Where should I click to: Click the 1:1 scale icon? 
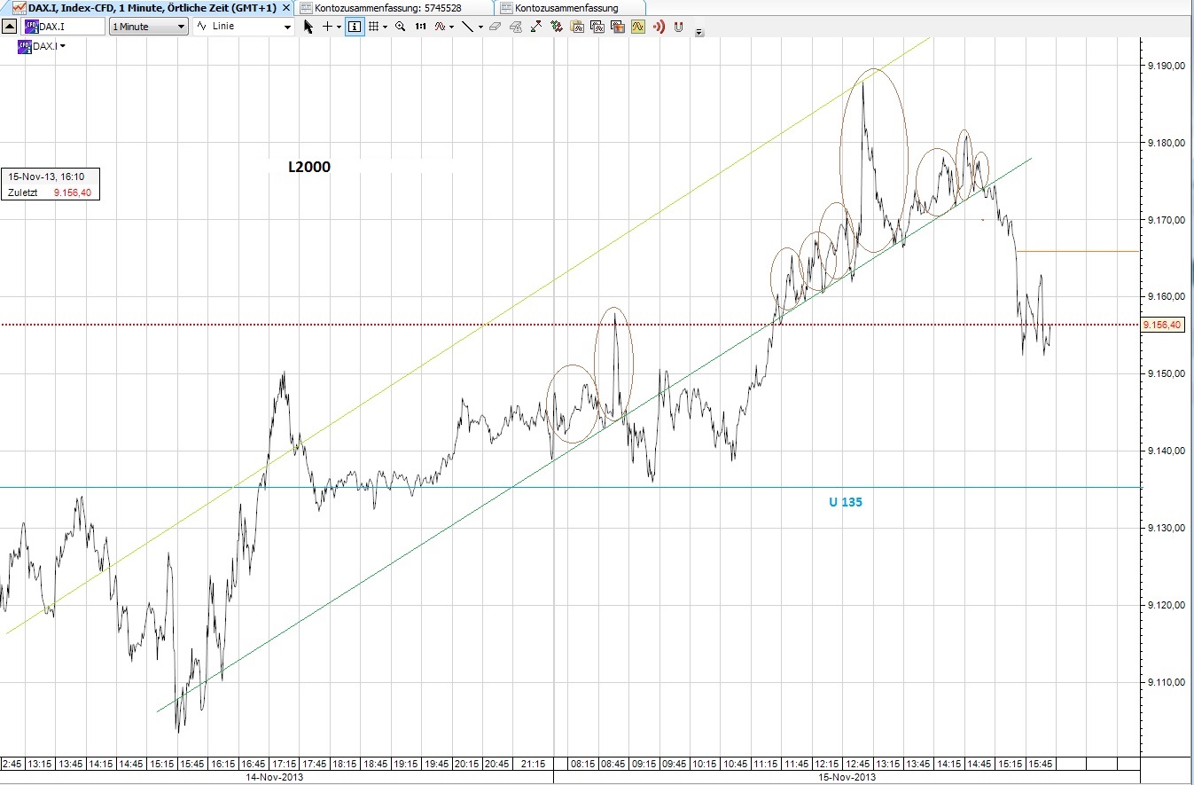pyautogui.click(x=420, y=27)
